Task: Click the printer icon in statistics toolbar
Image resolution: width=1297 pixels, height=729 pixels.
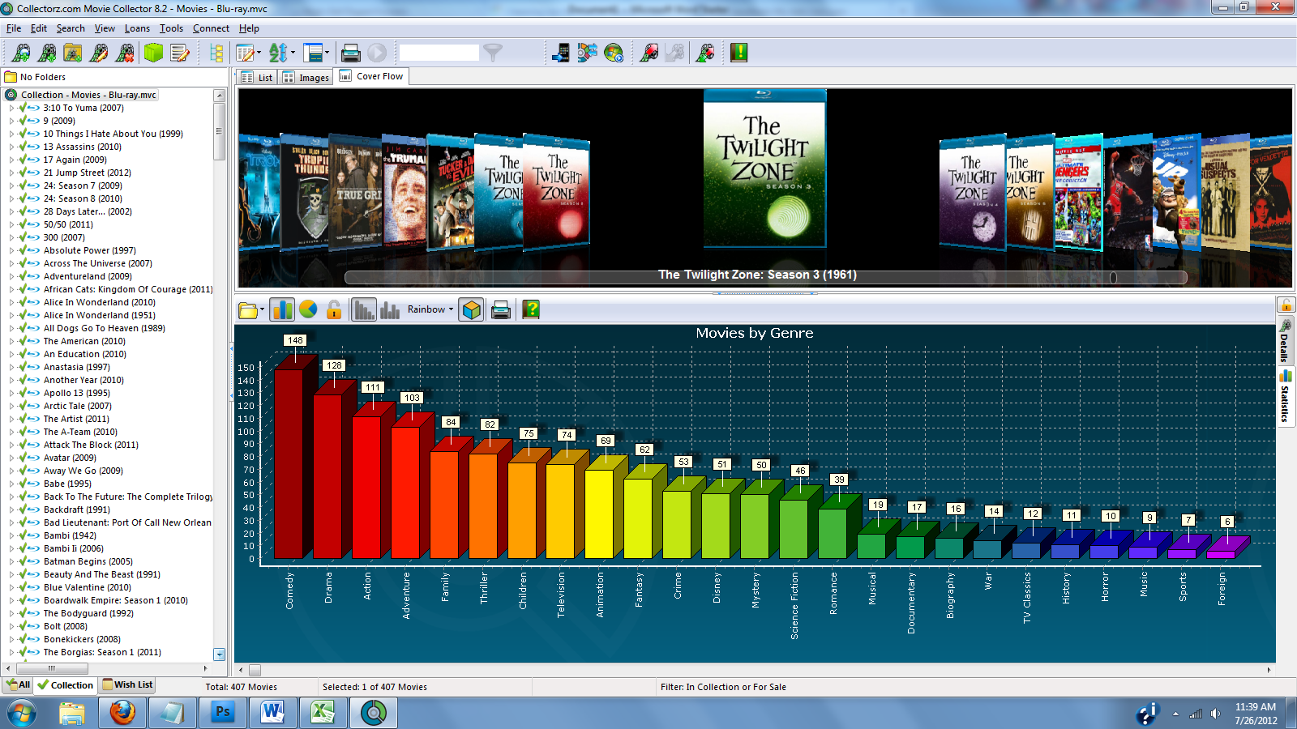Action: tap(501, 309)
